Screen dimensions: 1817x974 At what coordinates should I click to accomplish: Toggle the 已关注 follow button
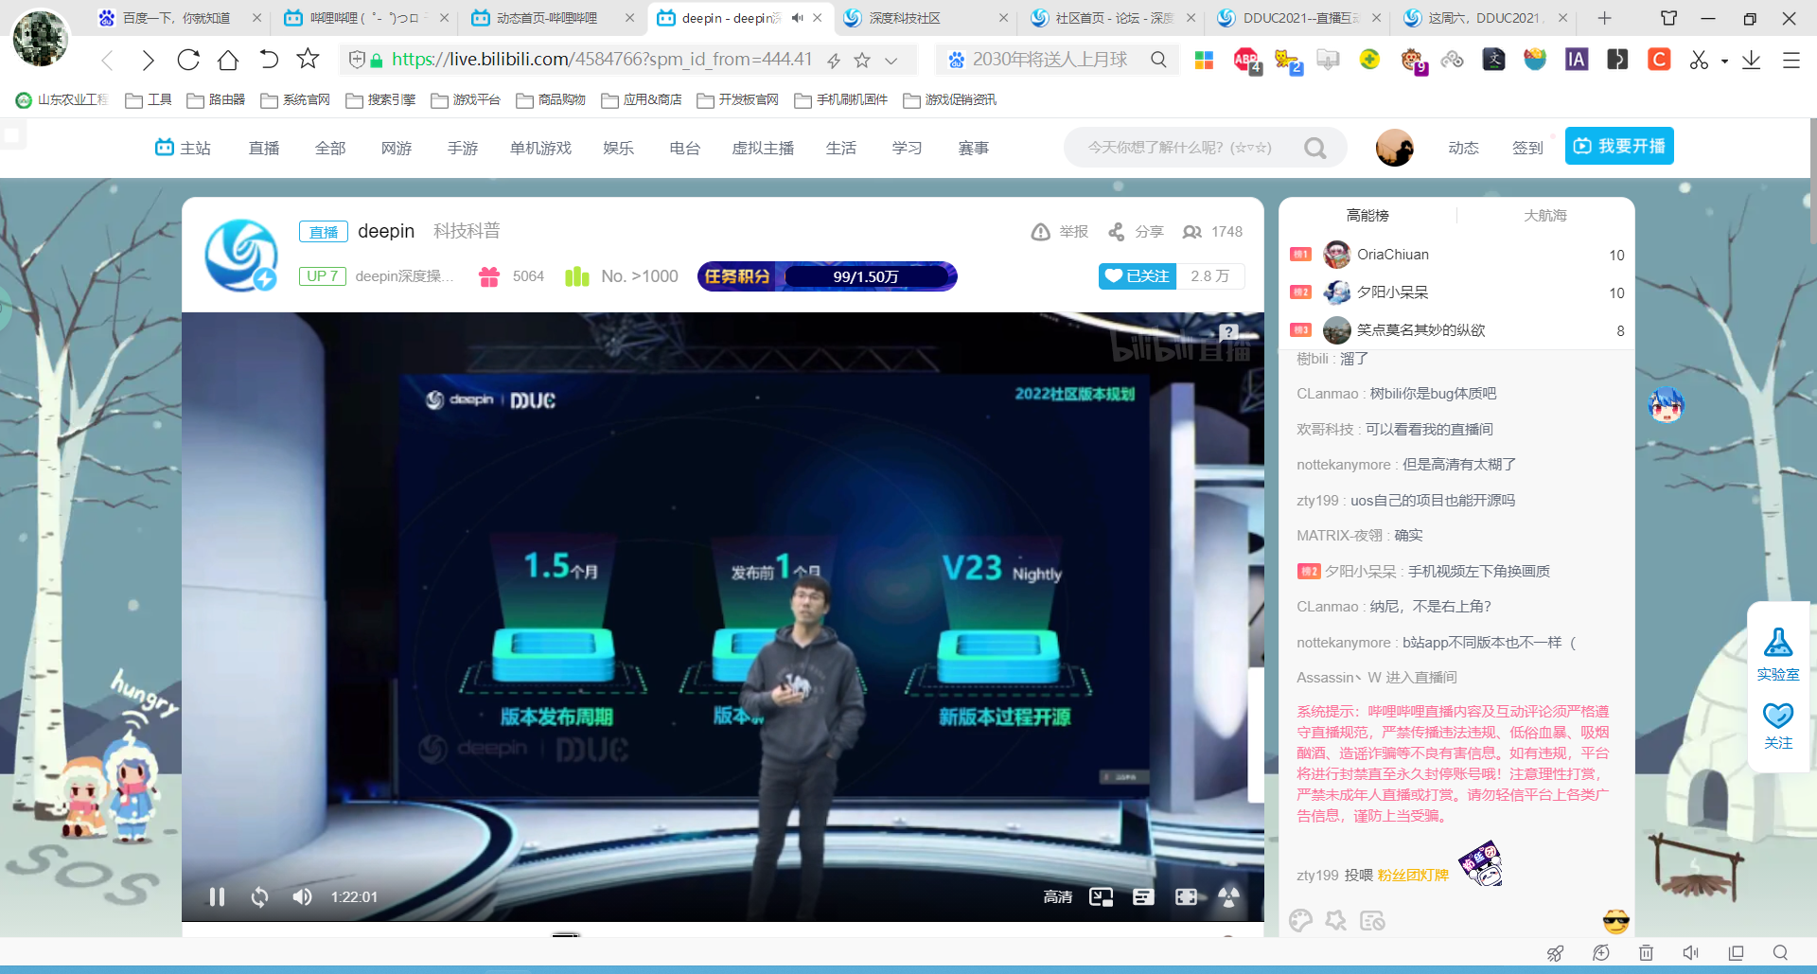click(x=1137, y=275)
